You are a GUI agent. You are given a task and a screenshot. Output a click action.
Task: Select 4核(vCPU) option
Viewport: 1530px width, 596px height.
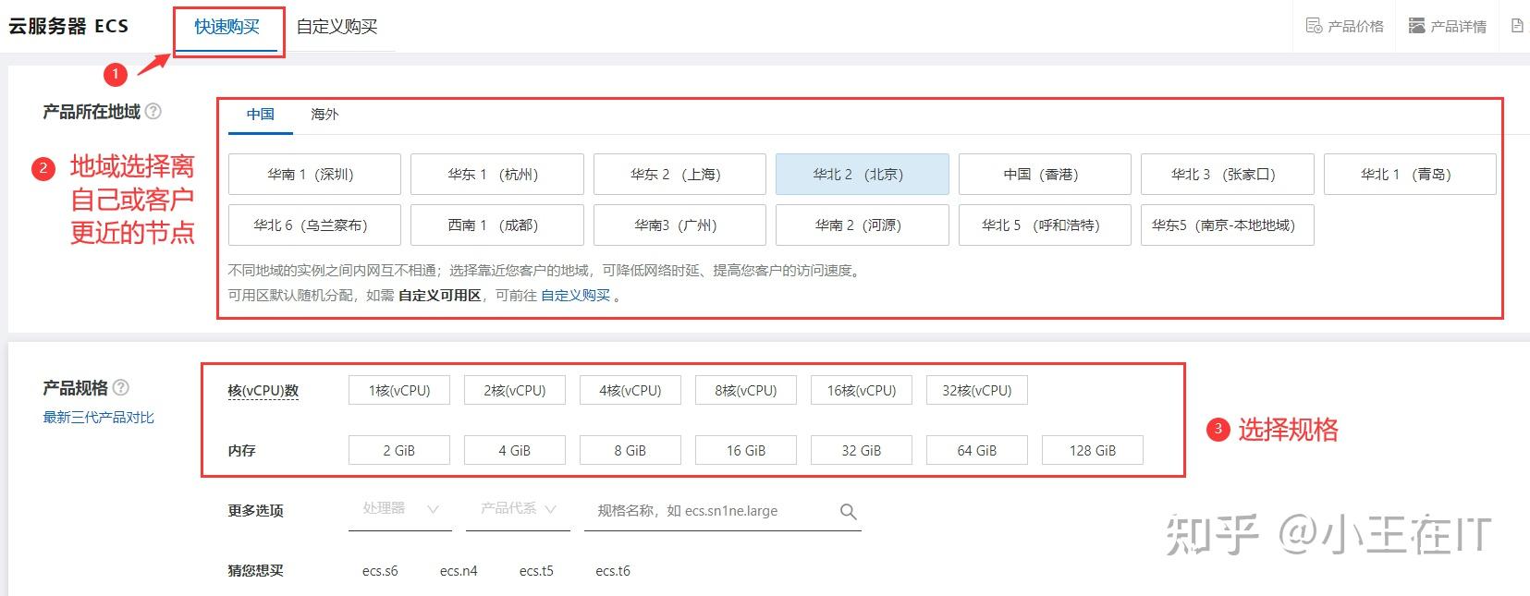(630, 390)
